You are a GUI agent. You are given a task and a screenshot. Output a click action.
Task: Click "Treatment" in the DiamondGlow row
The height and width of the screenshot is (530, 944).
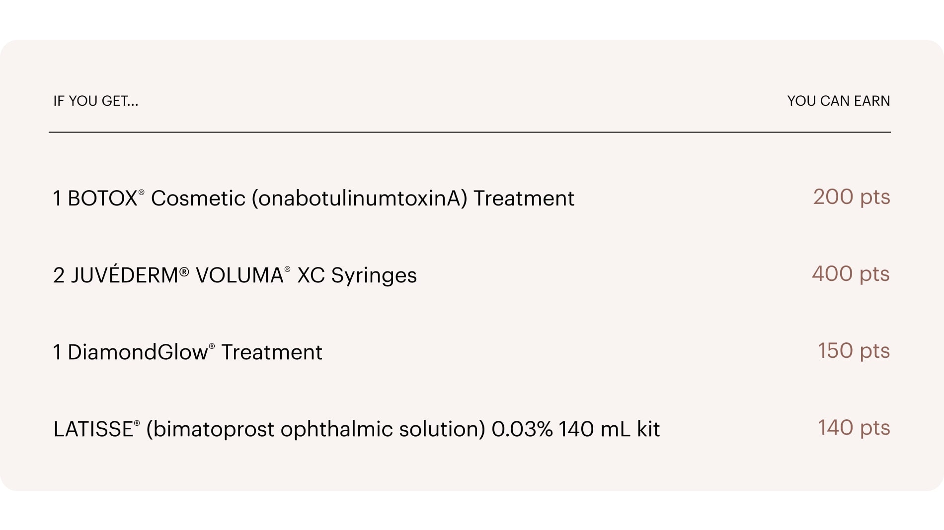[271, 352]
